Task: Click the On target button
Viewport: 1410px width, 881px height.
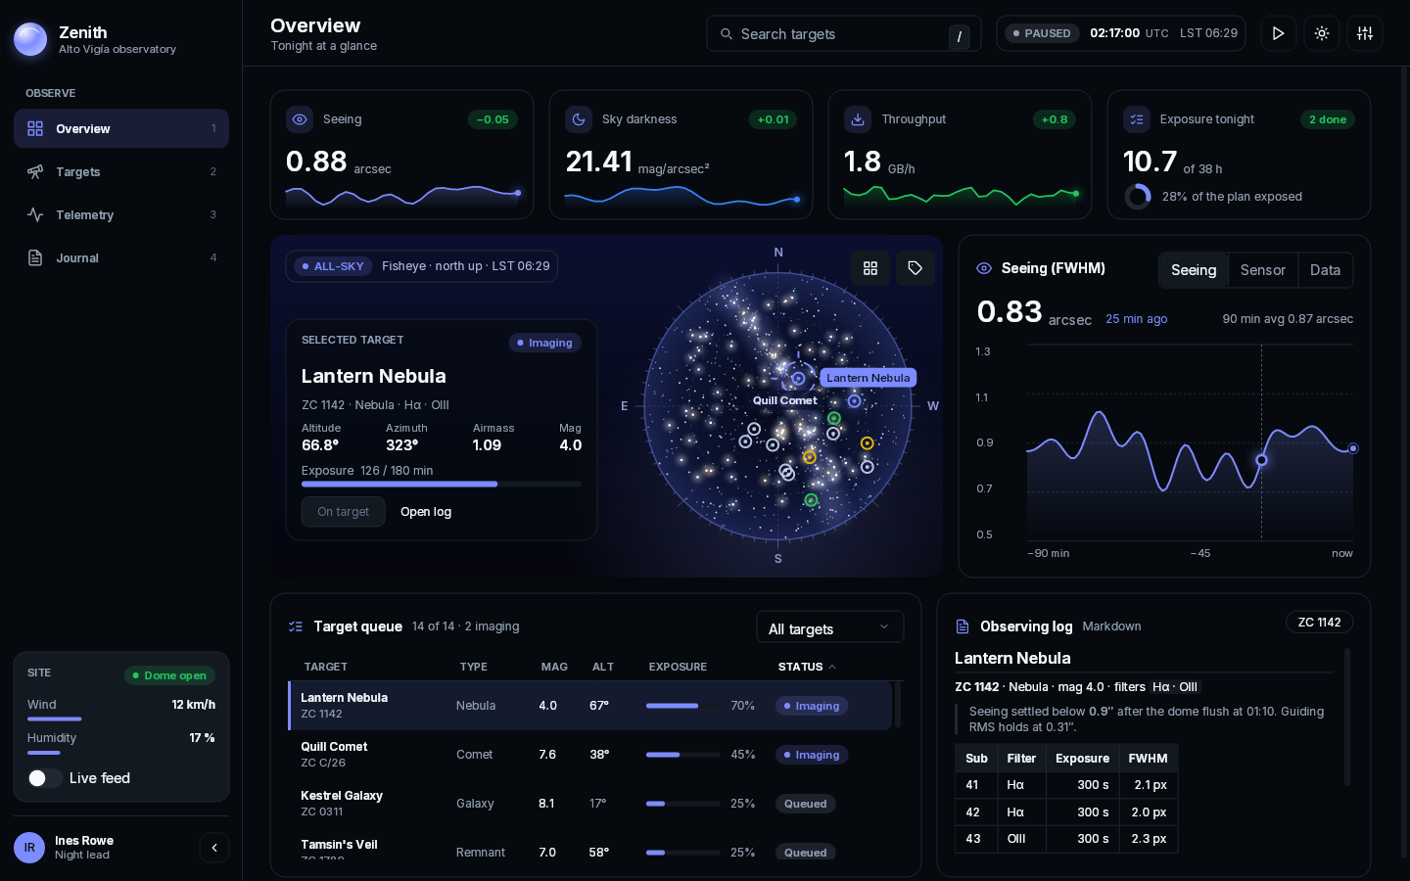Action: [x=343, y=512]
